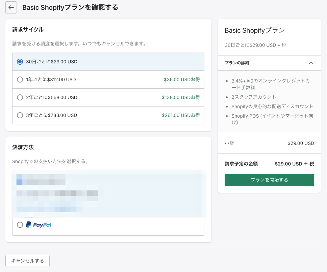The height and width of the screenshot is (272, 327).
Task: Select the 2-year $558.00 USD billing radio
Action: click(20, 98)
